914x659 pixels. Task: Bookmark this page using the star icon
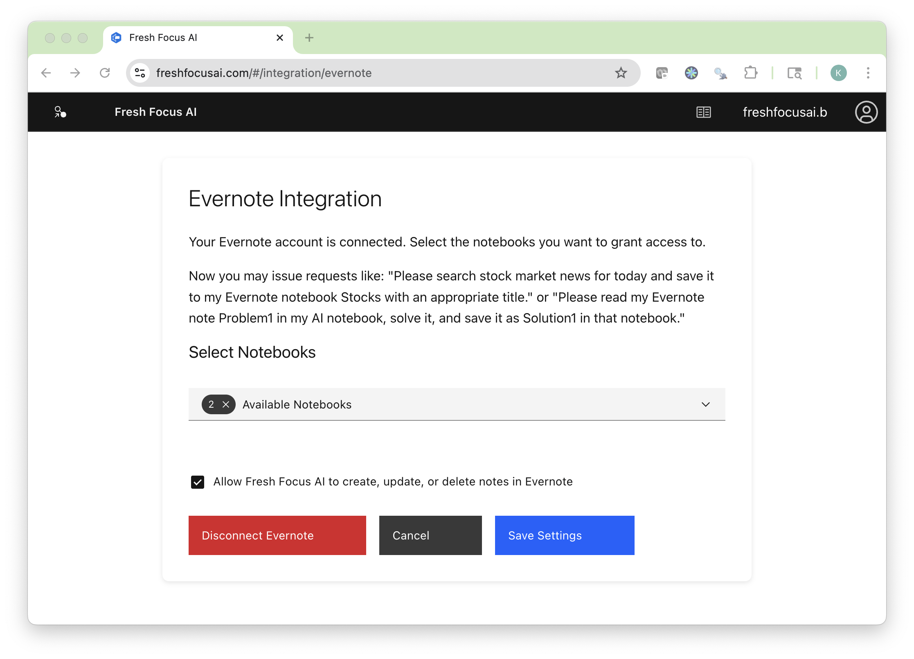[621, 73]
